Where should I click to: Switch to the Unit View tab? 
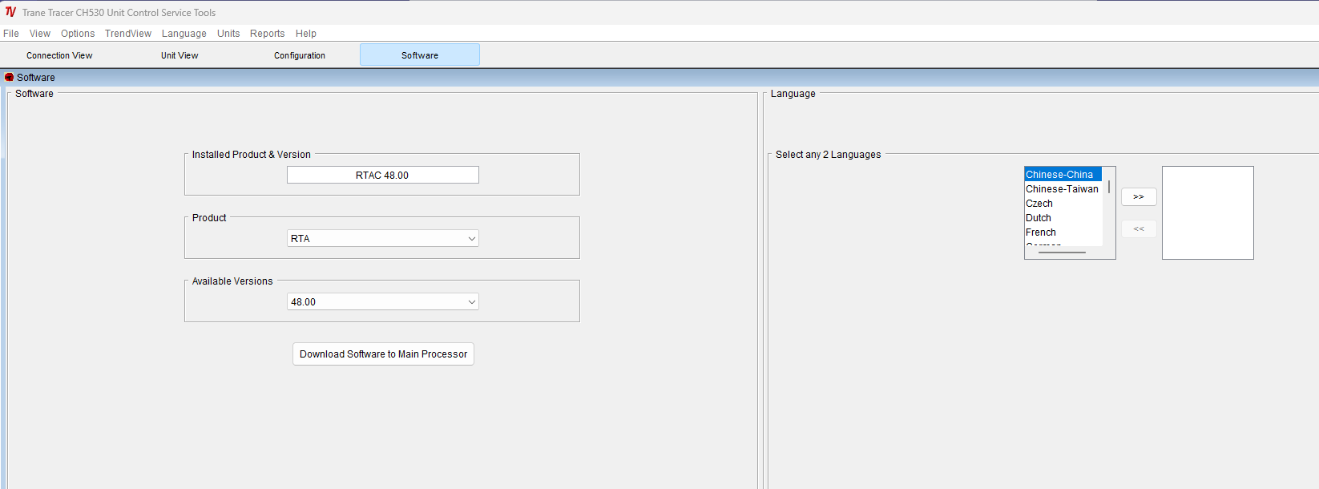(x=179, y=55)
